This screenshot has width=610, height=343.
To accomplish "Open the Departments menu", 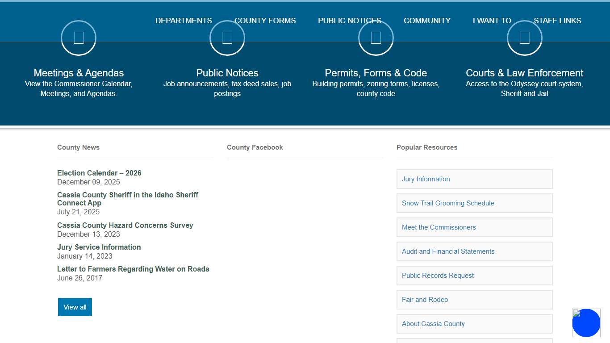I will point(184,21).
